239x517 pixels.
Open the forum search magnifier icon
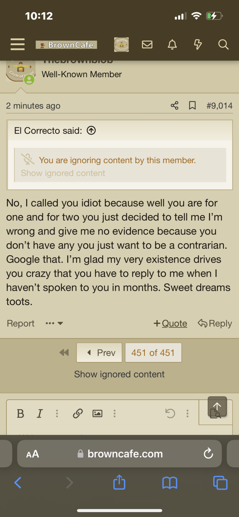coord(223,44)
